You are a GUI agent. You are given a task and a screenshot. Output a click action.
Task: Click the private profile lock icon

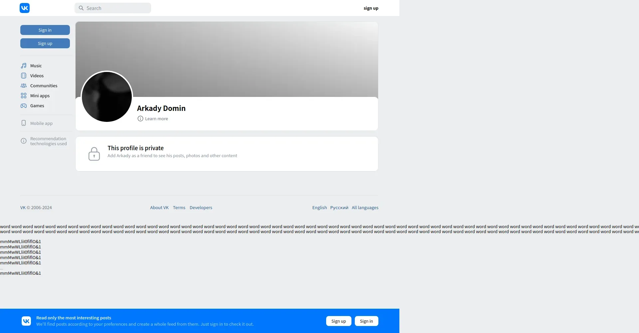pyautogui.click(x=94, y=154)
